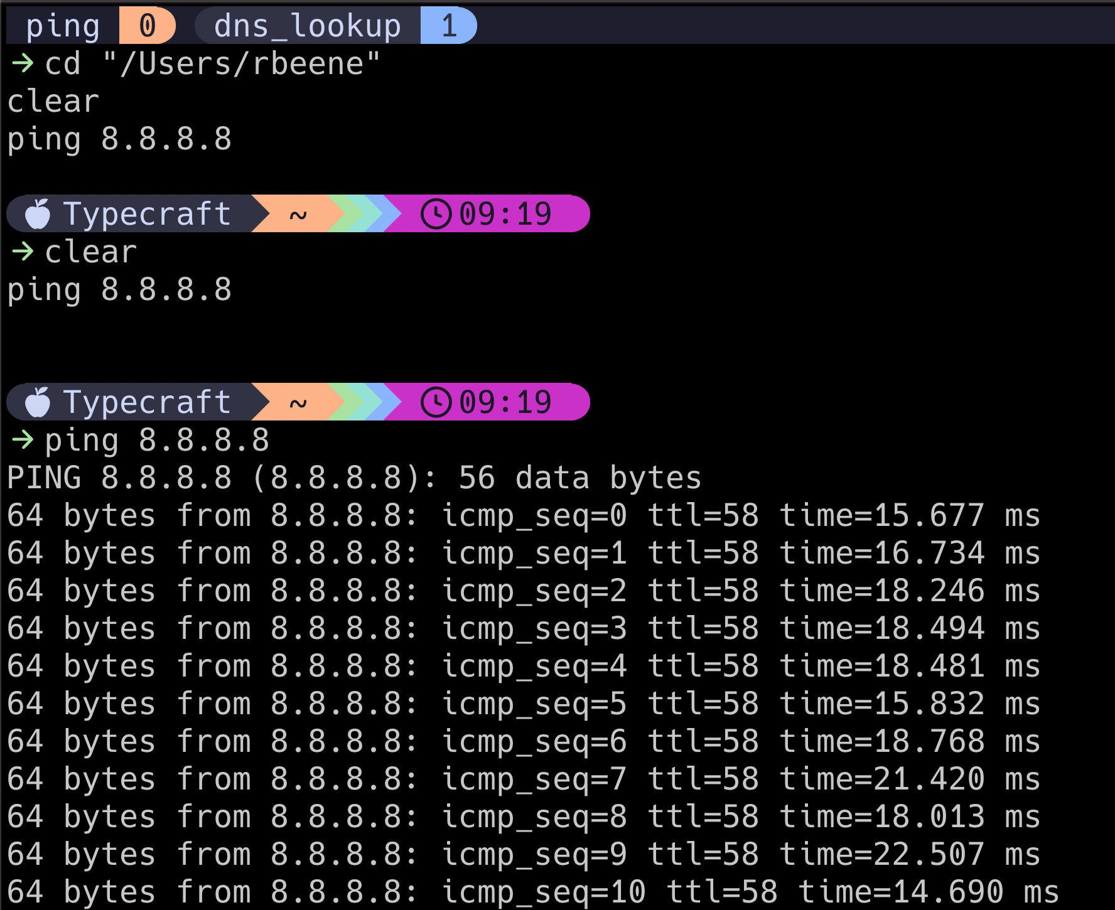1115x910 pixels.
Task: Click the icmp_seq=6 time=18.768 ms line
Action: tap(524, 741)
